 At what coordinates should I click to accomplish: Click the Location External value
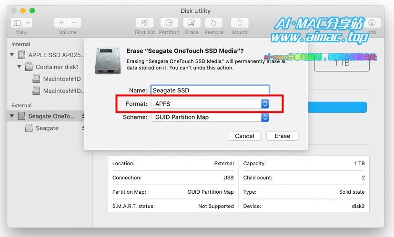click(x=224, y=163)
